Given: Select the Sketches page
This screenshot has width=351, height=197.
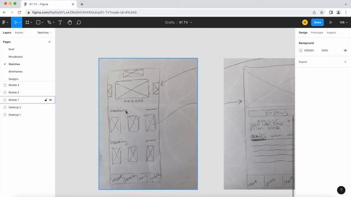Looking at the screenshot, I should (14, 64).
